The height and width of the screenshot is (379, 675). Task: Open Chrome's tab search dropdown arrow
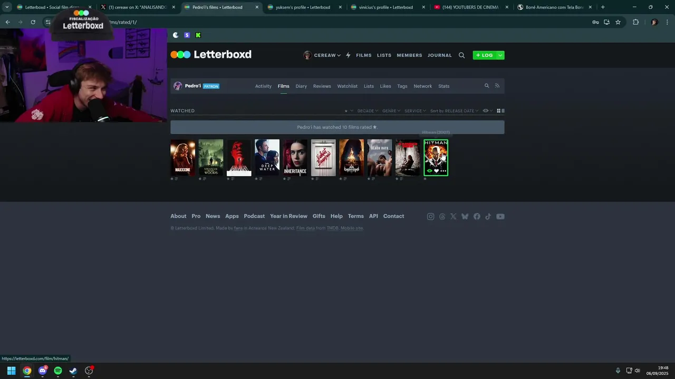pyautogui.click(x=7, y=7)
